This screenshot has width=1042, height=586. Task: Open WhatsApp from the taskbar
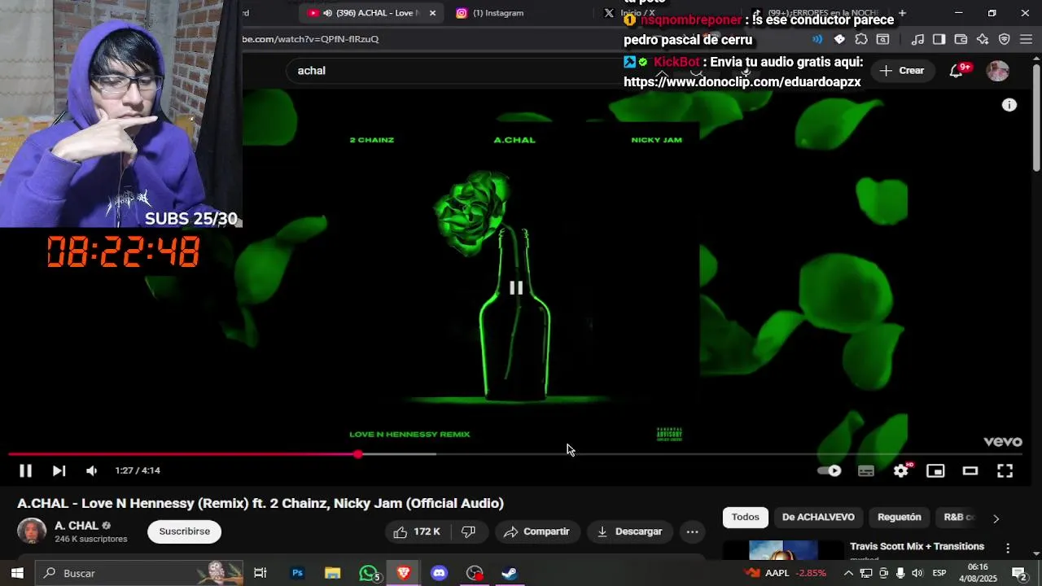click(x=369, y=573)
